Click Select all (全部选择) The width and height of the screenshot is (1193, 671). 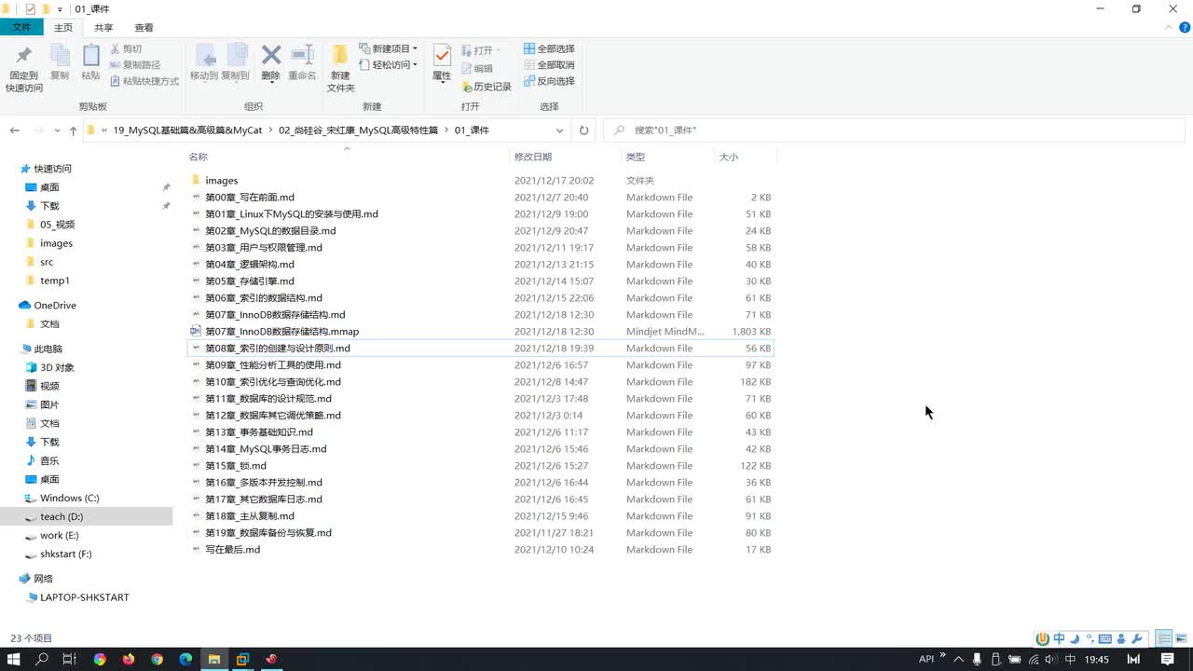[x=549, y=48]
